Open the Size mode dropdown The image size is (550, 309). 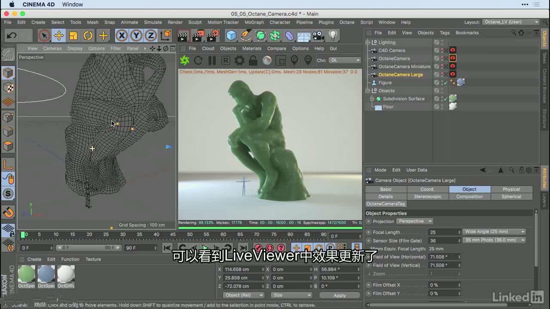tap(291, 295)
